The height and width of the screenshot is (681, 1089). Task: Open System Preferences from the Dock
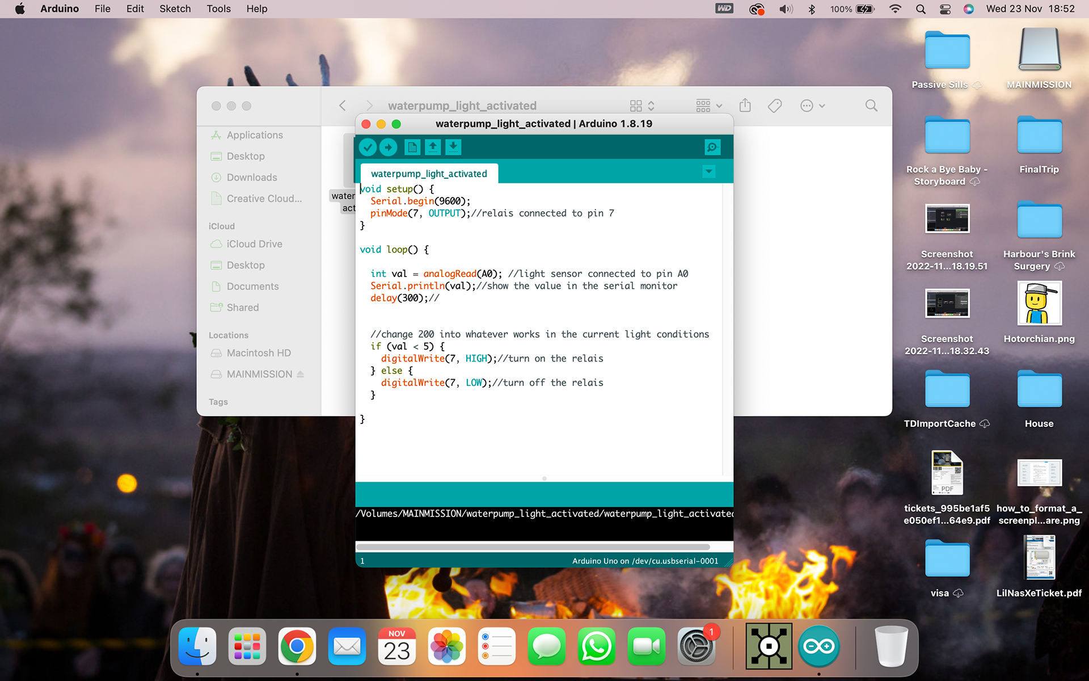(697, 646)
